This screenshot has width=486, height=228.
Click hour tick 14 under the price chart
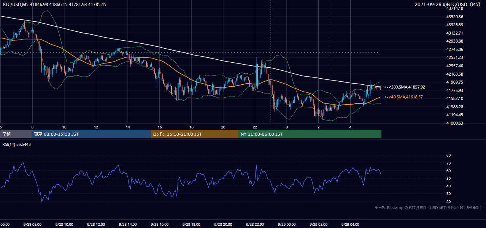128,127
